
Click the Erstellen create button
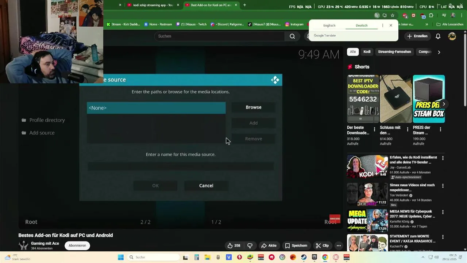[x=417, y=36]
